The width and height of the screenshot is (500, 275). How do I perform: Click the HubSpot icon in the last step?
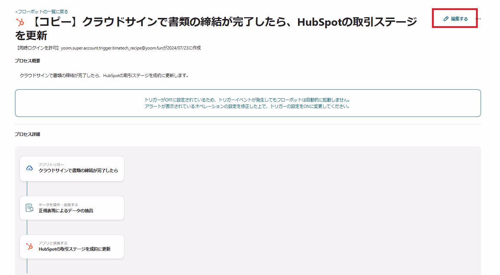pyautogui.click(x=29, y=246)
